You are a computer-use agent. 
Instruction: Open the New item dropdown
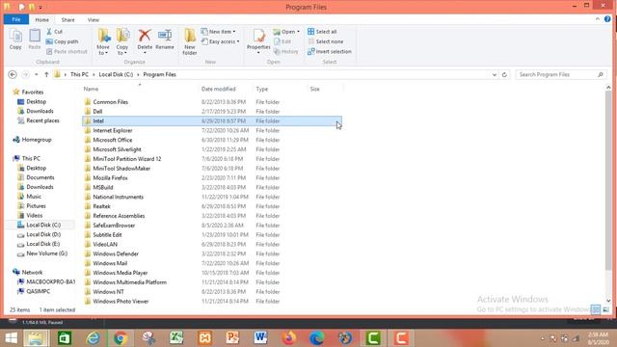219,32
